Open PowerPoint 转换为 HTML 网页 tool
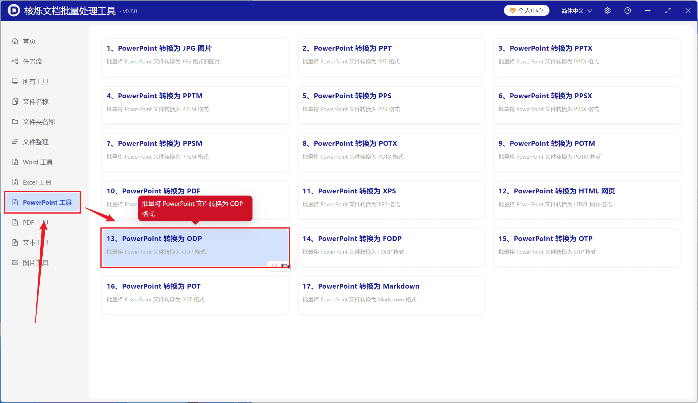 587,200
